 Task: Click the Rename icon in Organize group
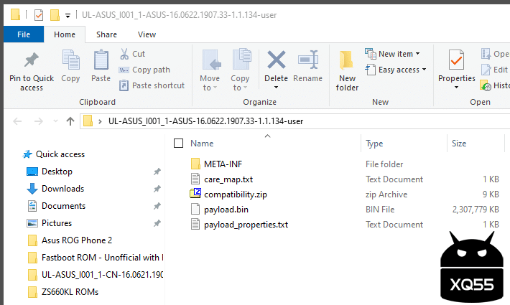coord(307,60)
